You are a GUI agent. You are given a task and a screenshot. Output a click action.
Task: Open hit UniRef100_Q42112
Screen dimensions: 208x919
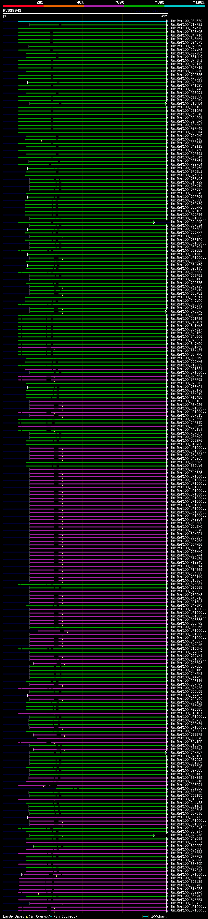(187, 147)
